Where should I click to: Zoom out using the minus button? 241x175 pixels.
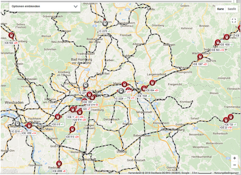tap(234, 165)
